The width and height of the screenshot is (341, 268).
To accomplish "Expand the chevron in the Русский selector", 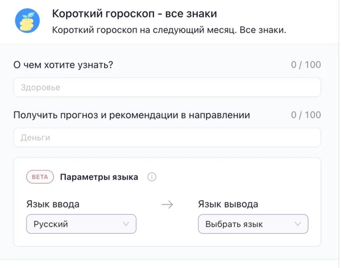I will 126,224.
